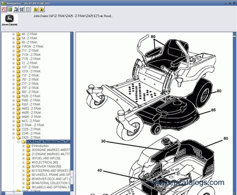Click the folder icon of 0 Introduction
The width and height of the screenshot is (237, 195).
[x=28, y=146]
